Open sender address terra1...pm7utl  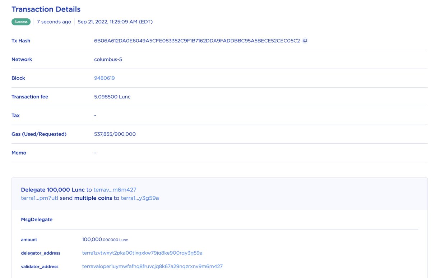pos(40,198)
